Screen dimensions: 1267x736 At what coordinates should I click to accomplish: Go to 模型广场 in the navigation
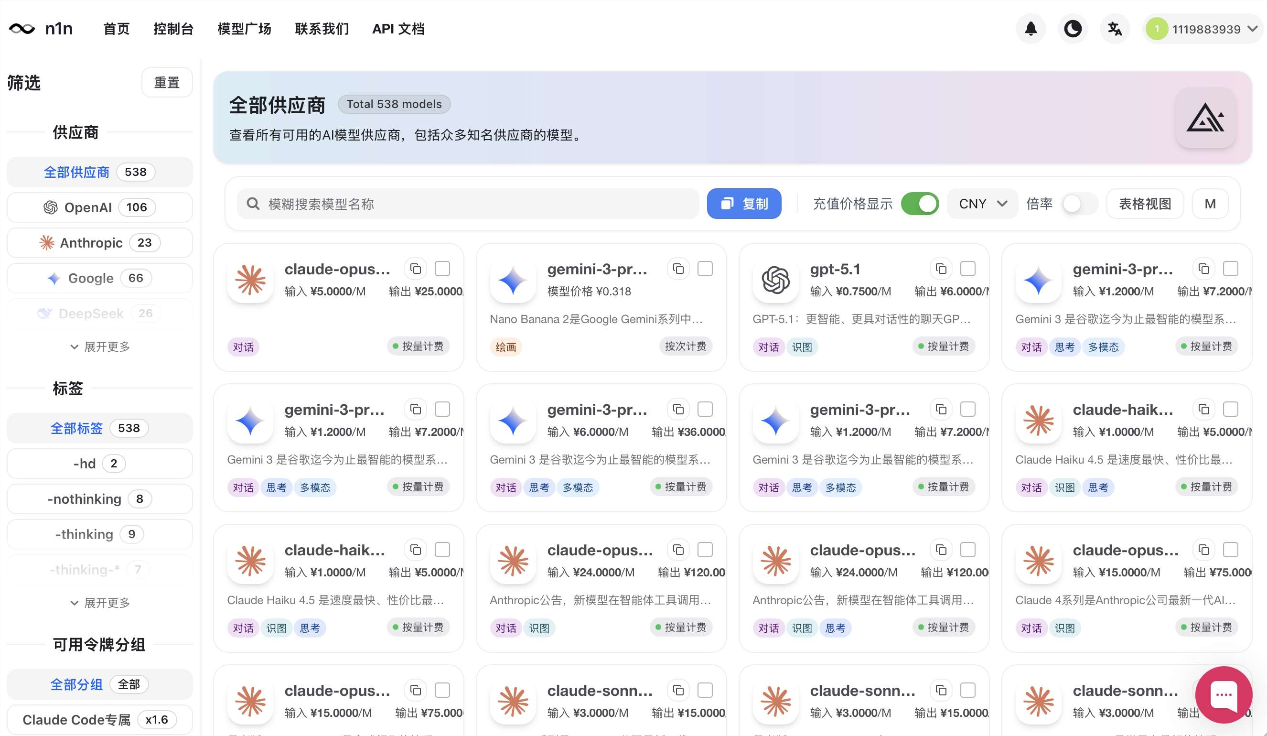click(x=244, y=29)
